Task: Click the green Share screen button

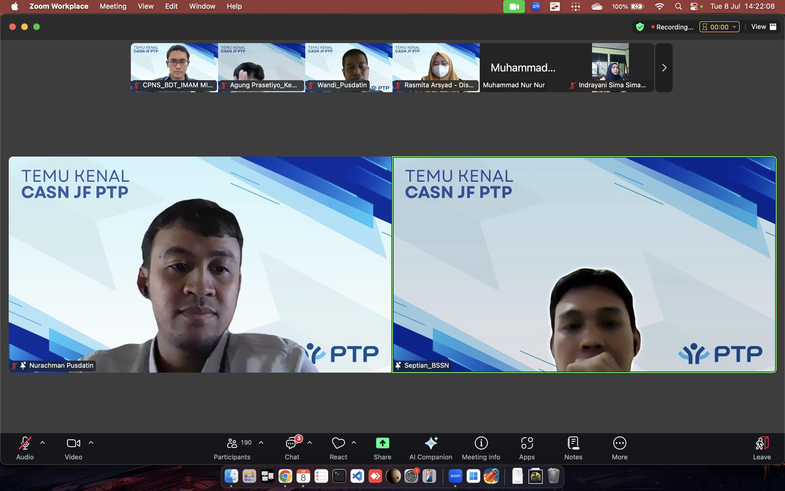Action: pyautogui.click(x=382, y=443)
